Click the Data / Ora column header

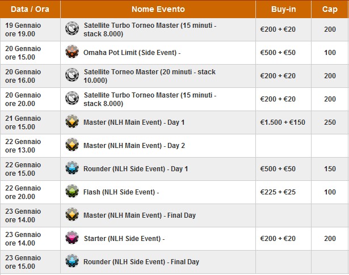30,9
